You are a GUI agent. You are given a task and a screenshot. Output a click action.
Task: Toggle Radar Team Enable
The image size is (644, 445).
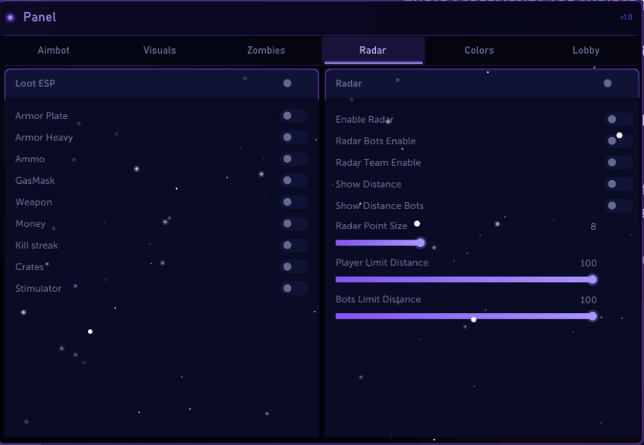tap(619, 162)
